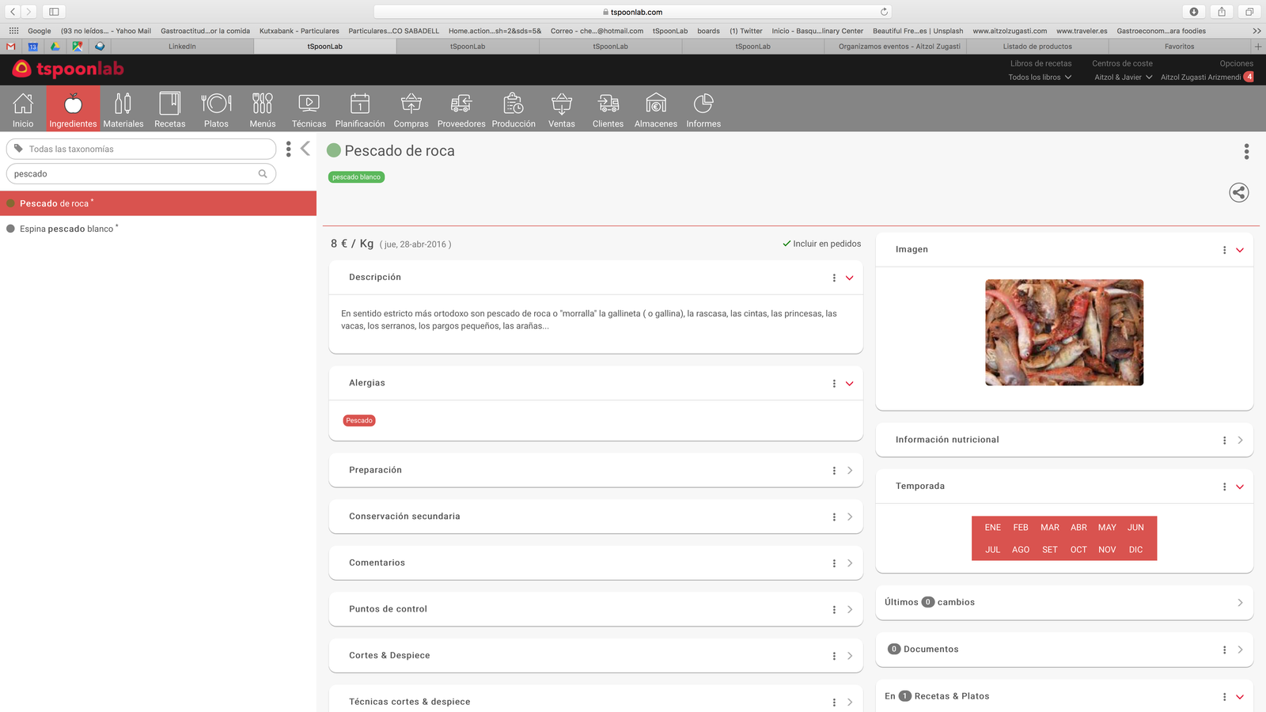Viewport: 1266px width, 712px height.
Task: Select Espina pescado blanco in the list
Action: pyautogui.click(x=66, y=229)
